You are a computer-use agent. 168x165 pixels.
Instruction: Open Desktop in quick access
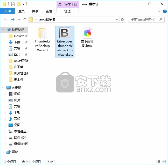19,36
